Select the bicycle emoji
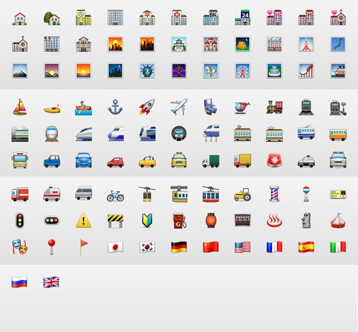The width and height of the screenshot is (358, 332). pyautogui.click(x=115, y=194)
